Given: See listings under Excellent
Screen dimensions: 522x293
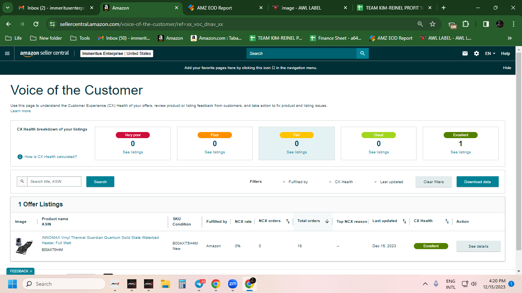Looking at the screenshot, I should point(461,152).
